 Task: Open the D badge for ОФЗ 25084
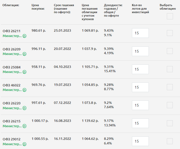(x=24, y=72)
